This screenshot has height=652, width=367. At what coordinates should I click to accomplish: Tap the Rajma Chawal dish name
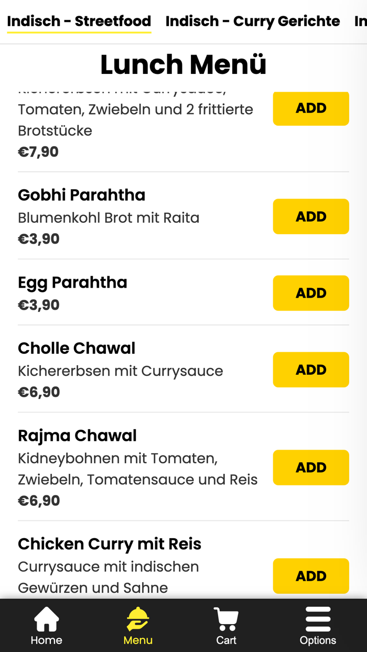pos(77,436)
